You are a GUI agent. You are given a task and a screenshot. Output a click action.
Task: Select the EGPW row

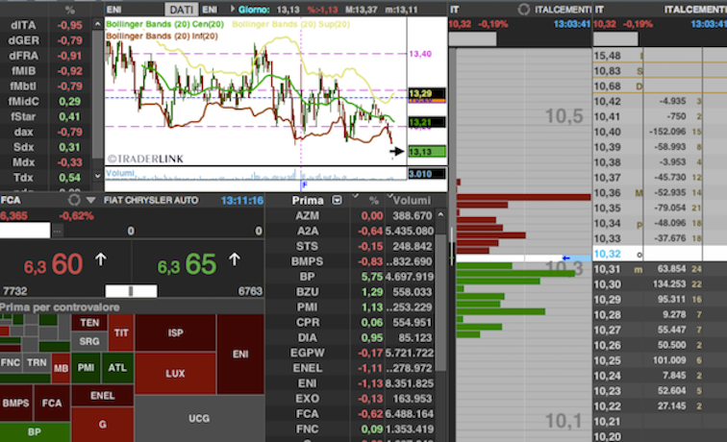(350, 353)
